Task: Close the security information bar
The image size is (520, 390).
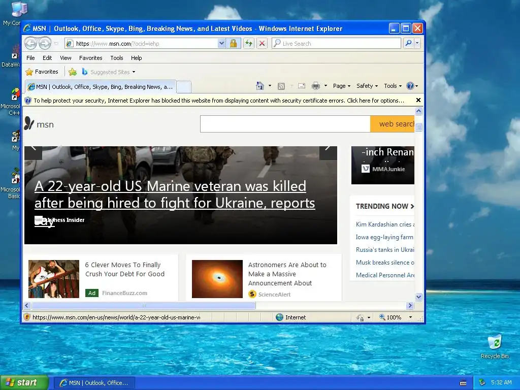Action: pyautogui.click(x=418, y=100)
